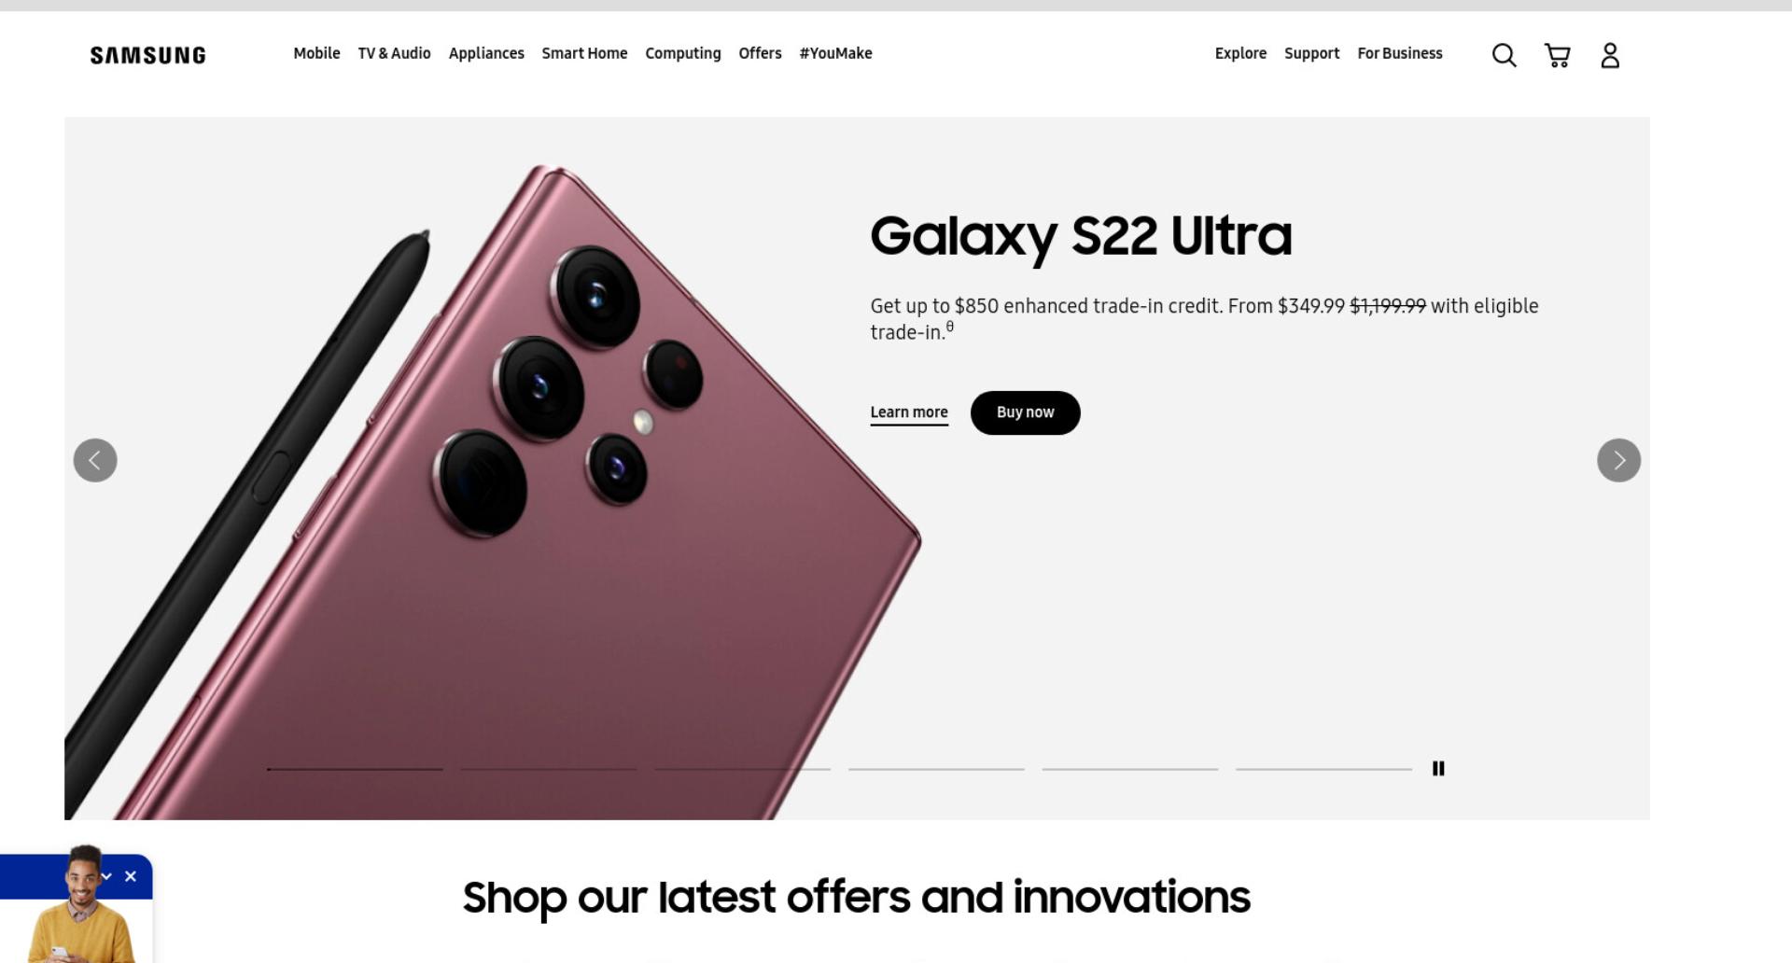The image size is (1792, 963).
Task: Select the last carousel progress bar
Action: [x=1323, y=769]
